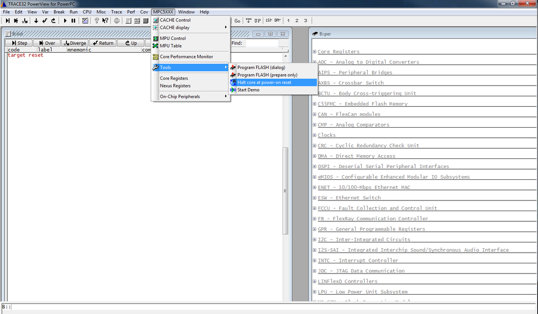Image resolution: width=538 pixels, height=314 pixels.
Task: Select Halt core at power-on reset
Action: [x=274, y=82]
